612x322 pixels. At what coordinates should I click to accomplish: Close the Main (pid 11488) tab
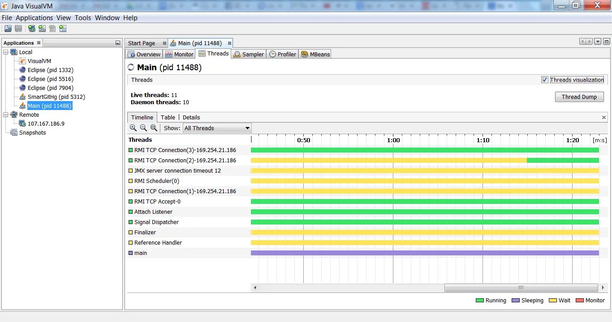tap(229, 43)
